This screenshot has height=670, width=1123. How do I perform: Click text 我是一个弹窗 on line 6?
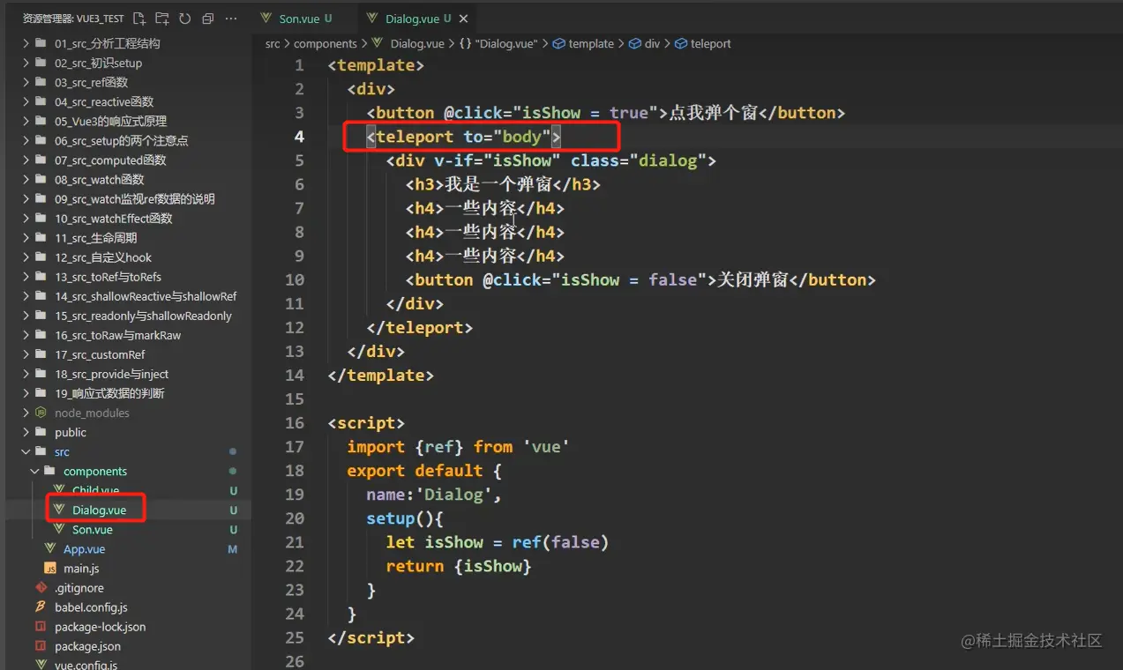[498, 184]
